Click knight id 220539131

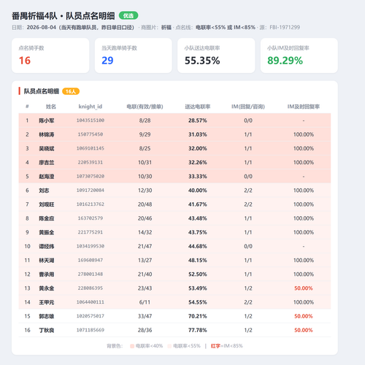[x=91, y=162]
